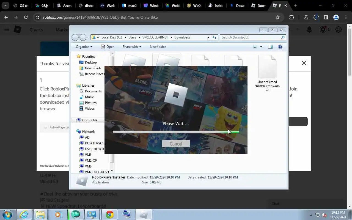The image size is (352, 220).
Task: Select Users in the address path
Action: [x=132, y=37]
